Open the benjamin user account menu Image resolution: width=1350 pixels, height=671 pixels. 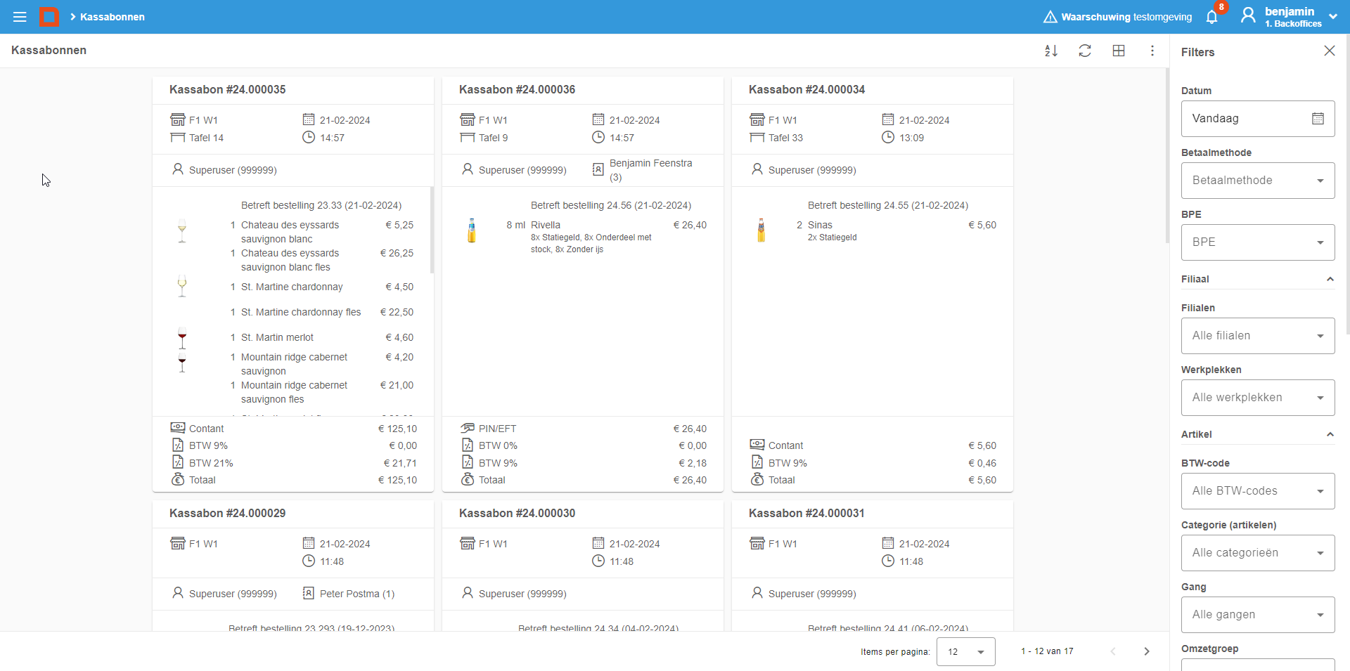tap(1290, 17)
